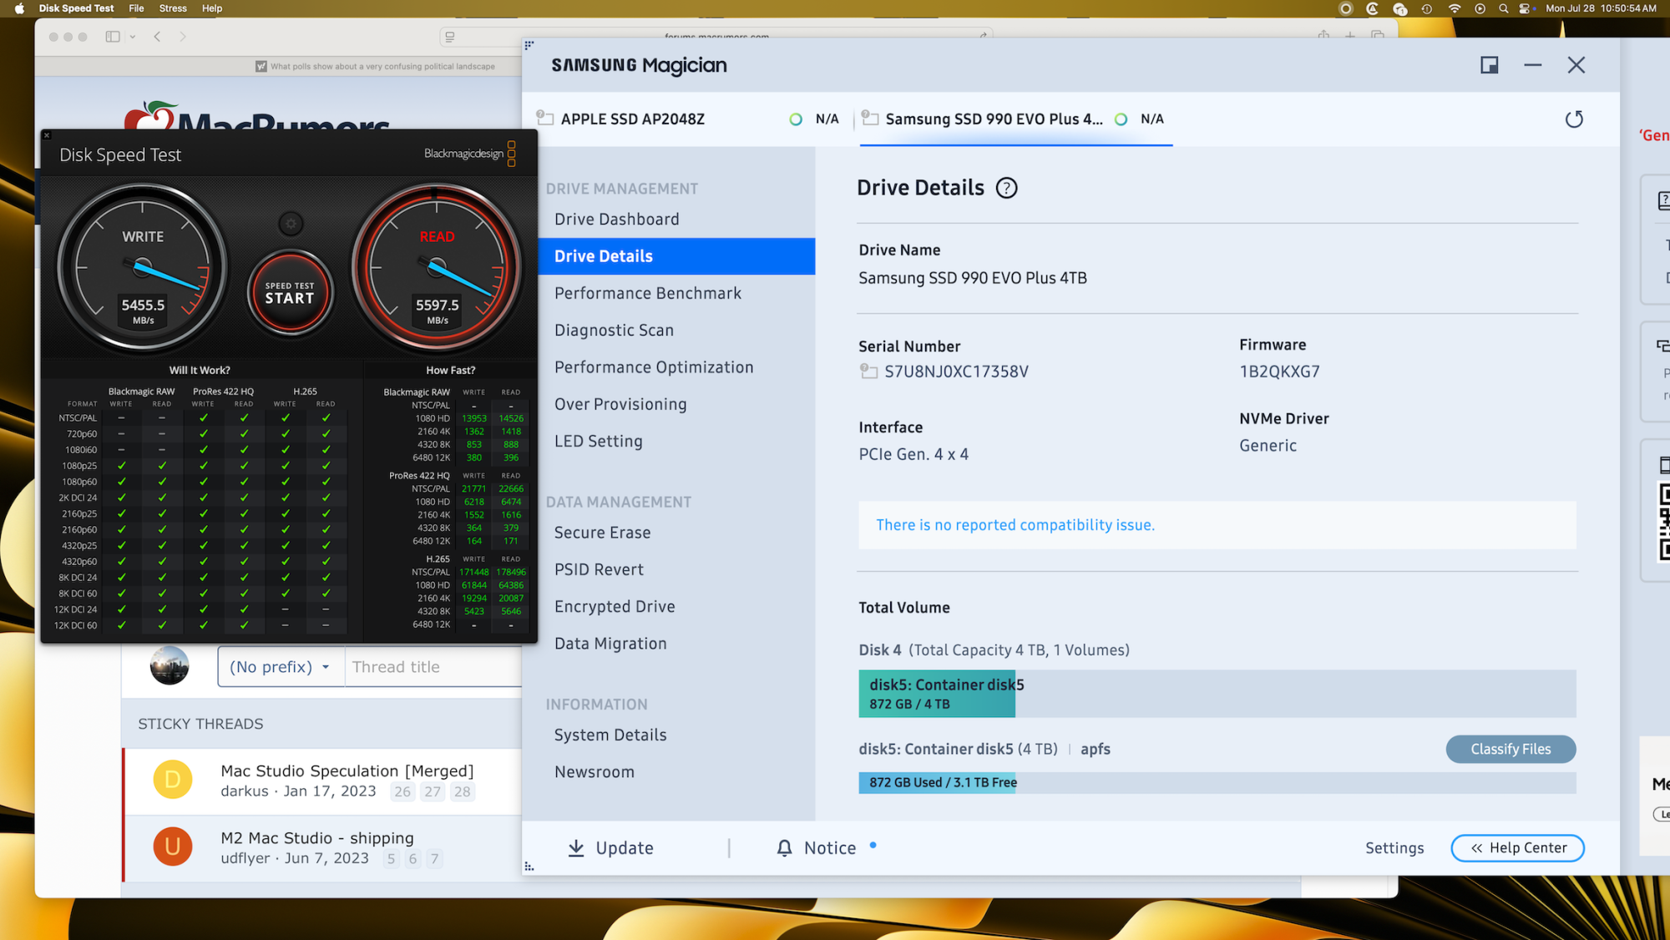This screenshot has width=1670, height=940.
Task: Select the APPLE SSD AP2048Z drive tab
Action: (x=632, y=119)
